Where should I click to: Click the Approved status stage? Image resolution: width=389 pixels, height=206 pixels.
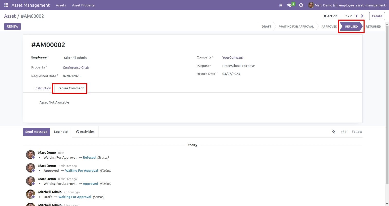point(329,27)
